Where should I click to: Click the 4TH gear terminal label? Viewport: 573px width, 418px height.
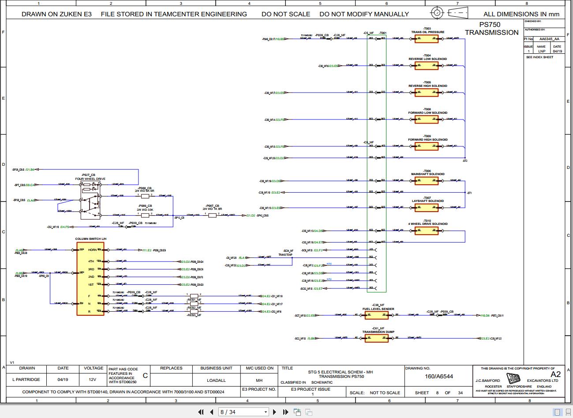point(91,261)
